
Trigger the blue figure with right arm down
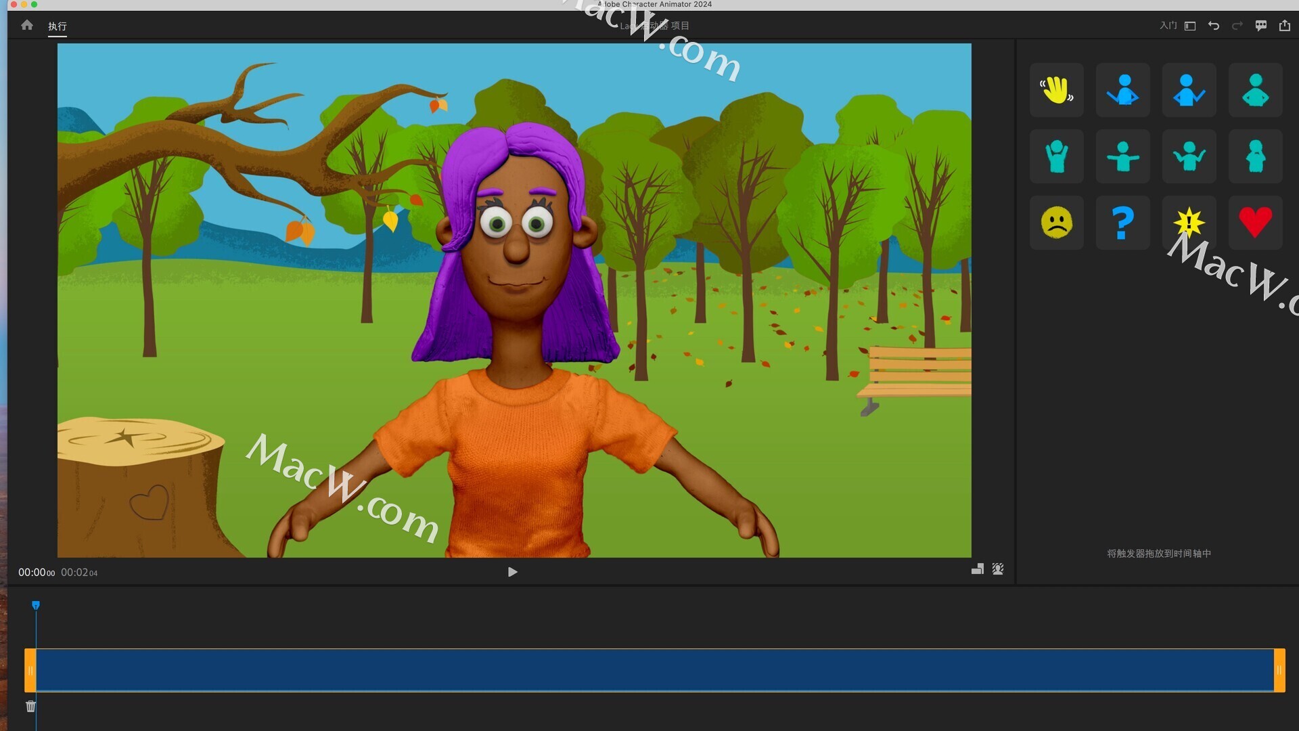[x=1189, y=90]
